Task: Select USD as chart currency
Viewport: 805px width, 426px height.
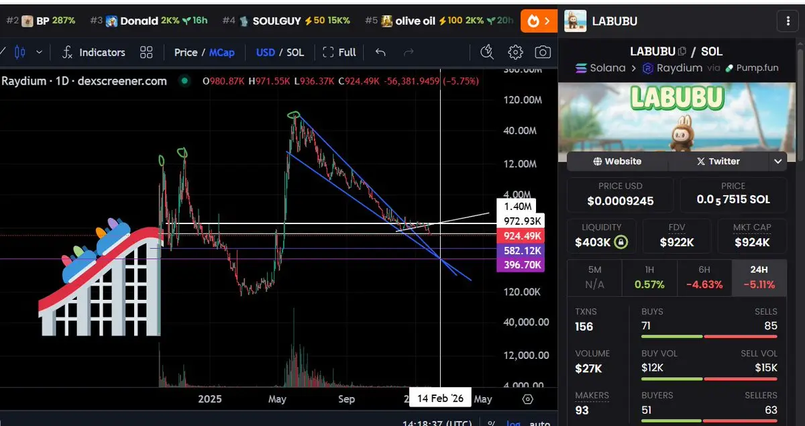Action: click(266, 52)
